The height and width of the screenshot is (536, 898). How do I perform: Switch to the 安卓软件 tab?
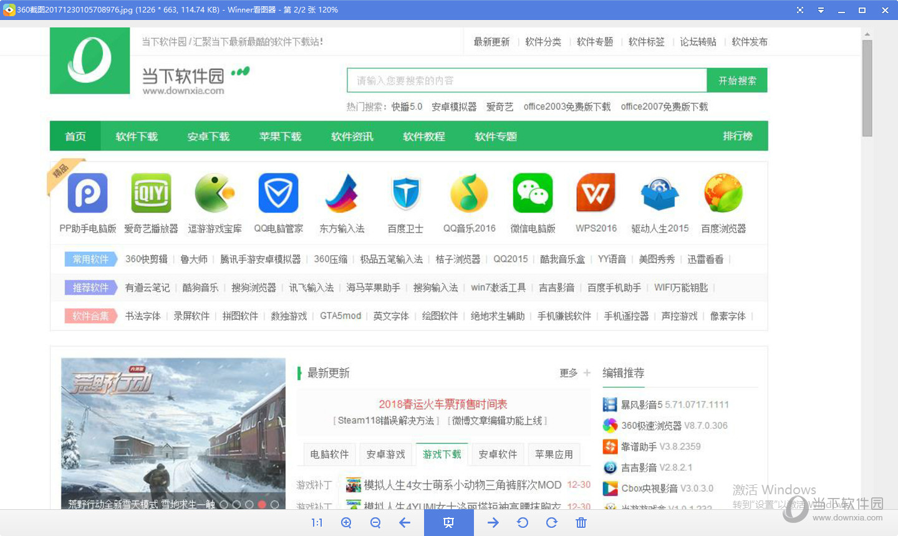pos(498,454)
